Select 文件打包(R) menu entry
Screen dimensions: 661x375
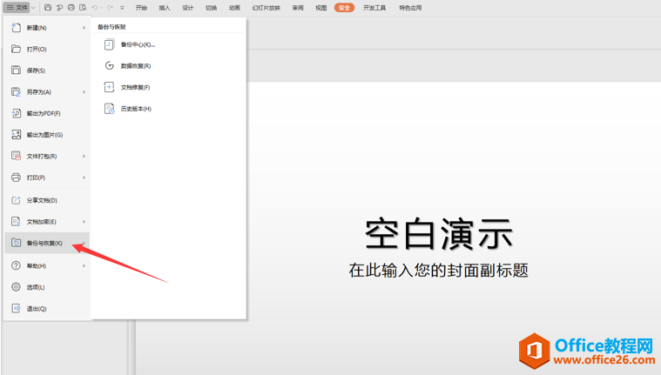[41, 157]
